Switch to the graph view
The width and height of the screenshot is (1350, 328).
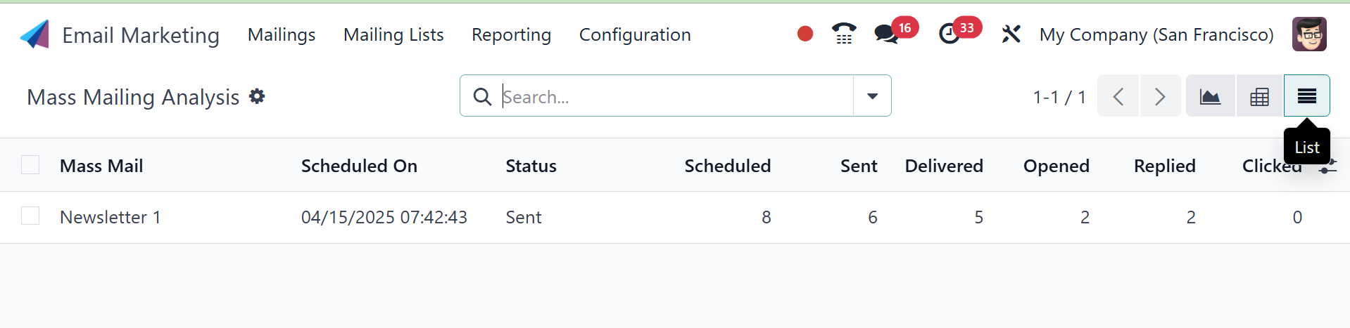click(x=1210, y=96)
